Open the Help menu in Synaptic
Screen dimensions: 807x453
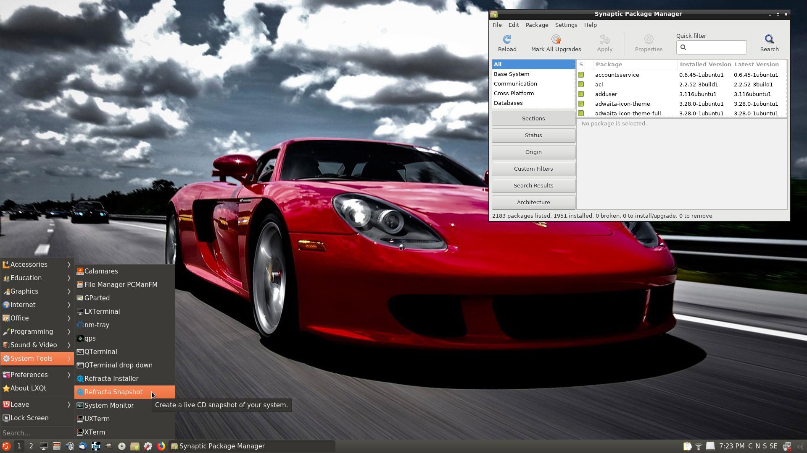590,25
